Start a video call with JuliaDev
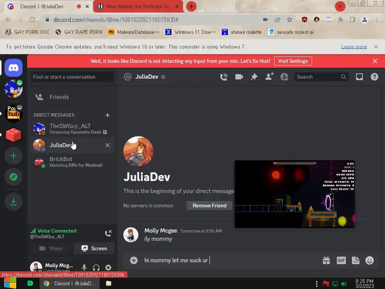This screenshot has width=385, height=289. [x=239, y=77]
